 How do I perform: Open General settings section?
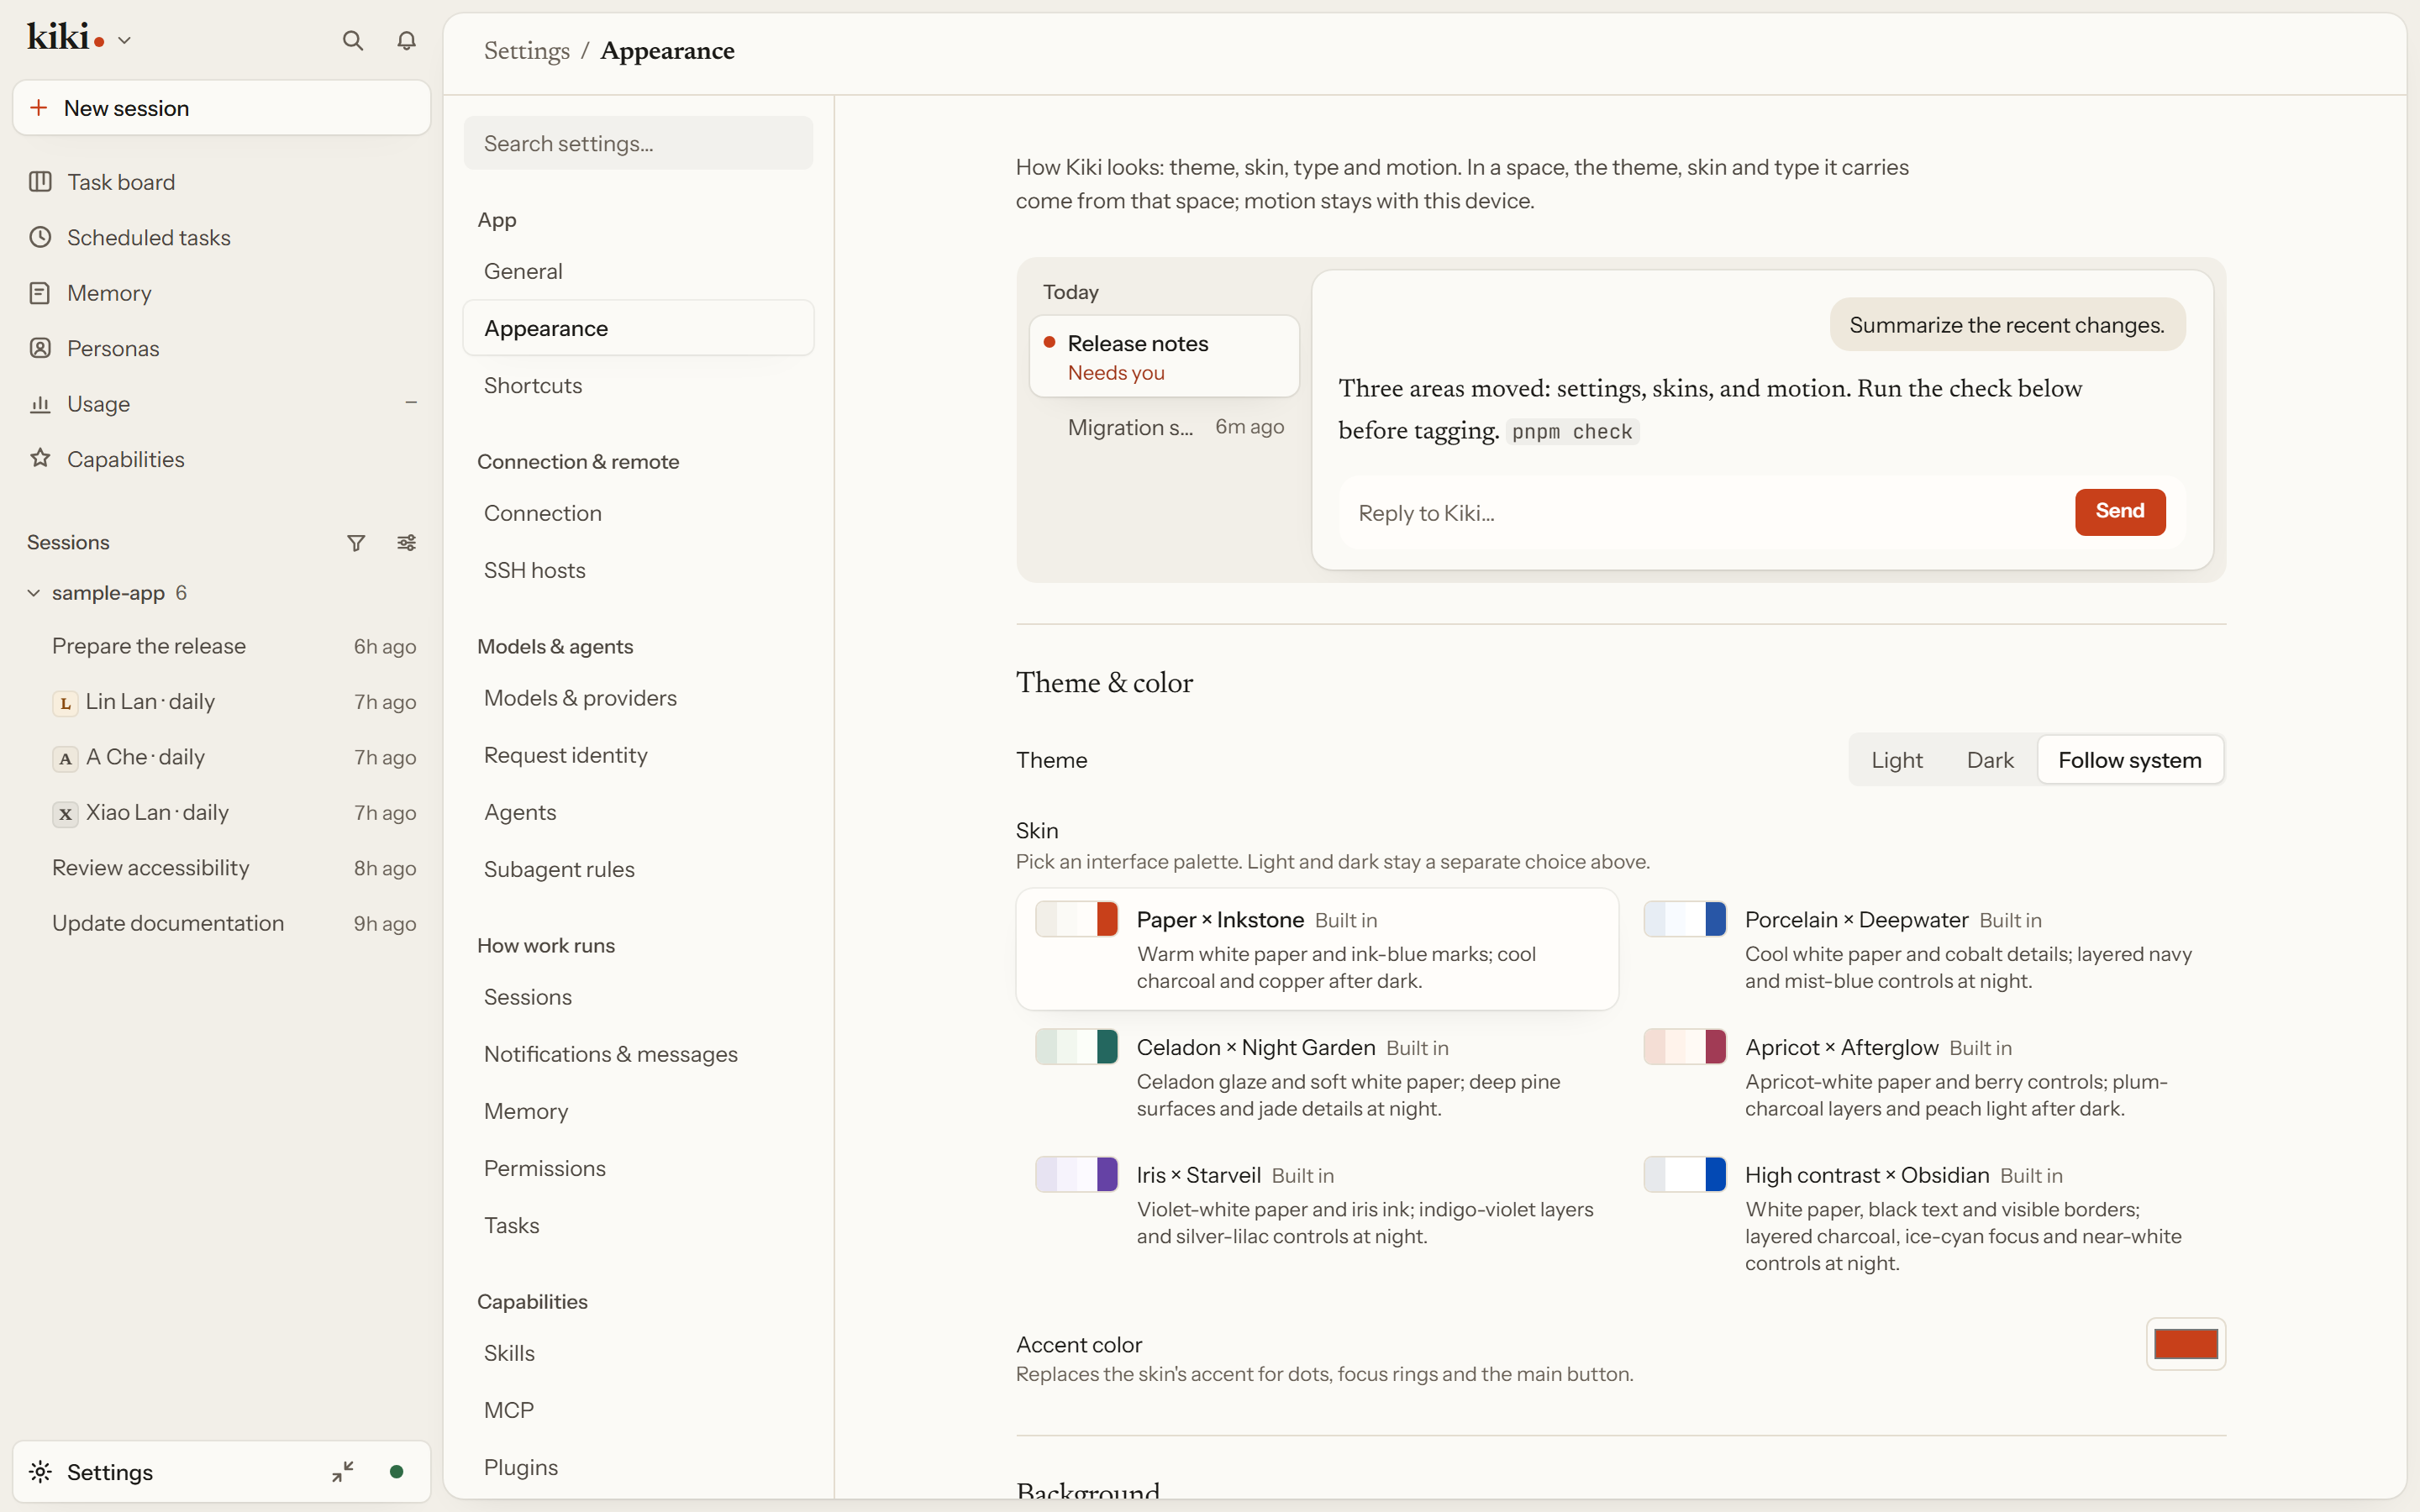[638, 271]
